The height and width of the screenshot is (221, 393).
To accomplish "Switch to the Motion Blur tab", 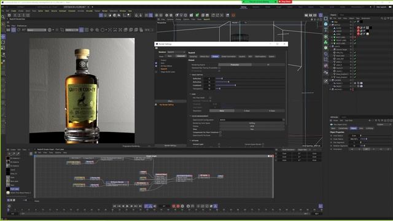I will click(x=204, y=56).
